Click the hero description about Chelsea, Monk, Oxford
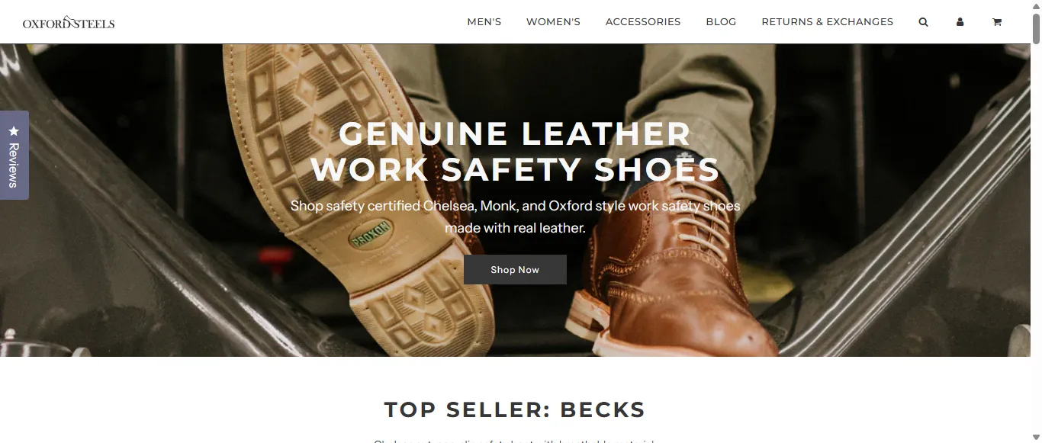 tap(515, 217)
